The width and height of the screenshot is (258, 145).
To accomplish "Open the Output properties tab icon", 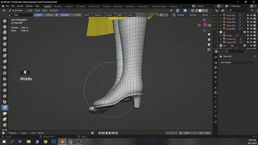I will click(x=216, y=68).
